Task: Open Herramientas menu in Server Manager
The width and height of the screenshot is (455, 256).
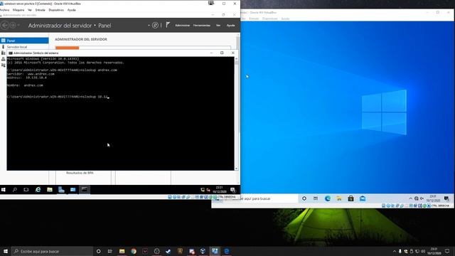Action: 202,26
